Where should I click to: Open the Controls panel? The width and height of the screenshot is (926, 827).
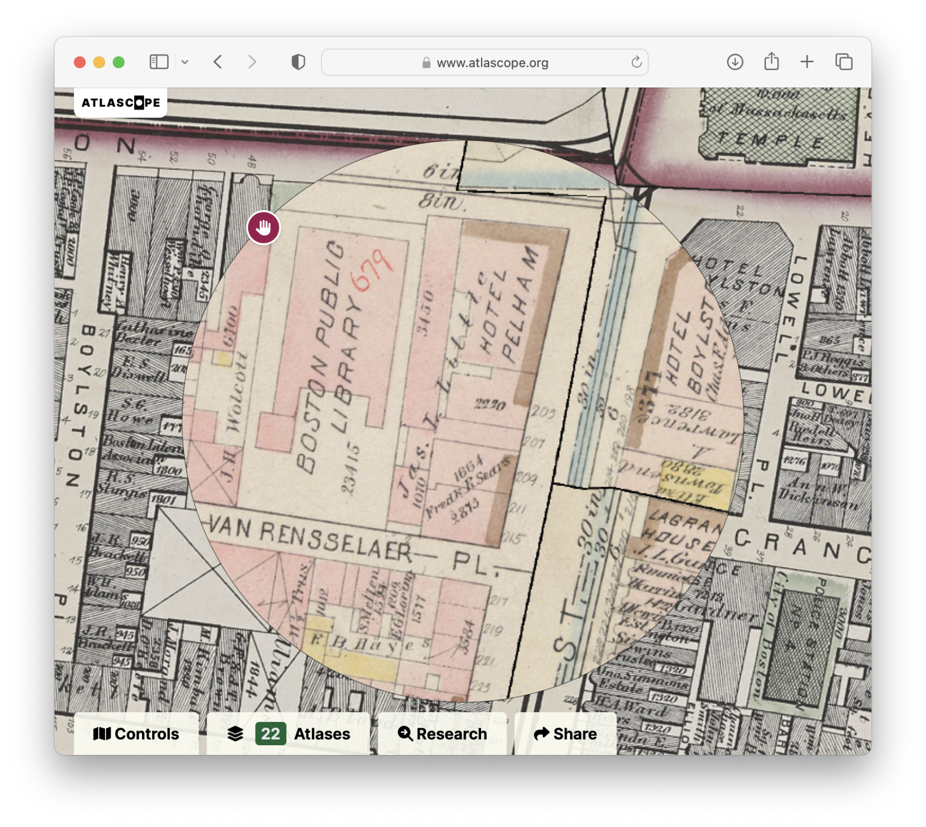[136, 734]
